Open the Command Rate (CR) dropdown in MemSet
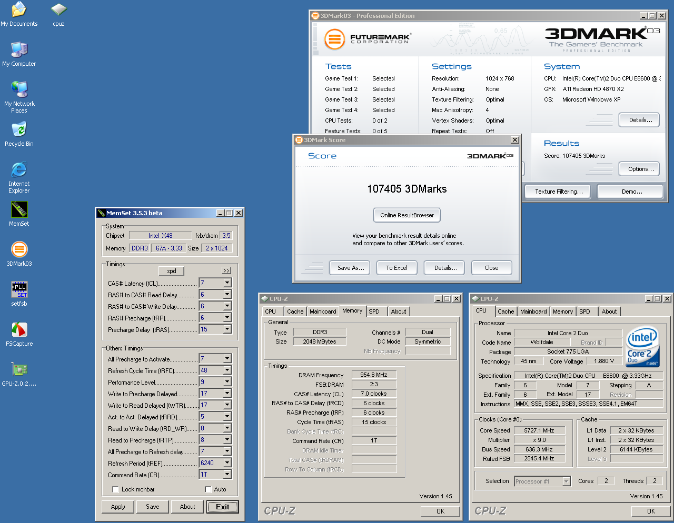 (x=227, y=475)
